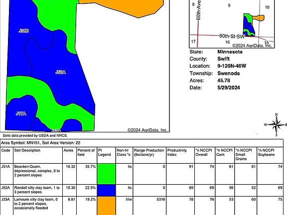The height and width of the screenshot is (215, 287).
Task: Click the 80th St SW road label
Action: point(232,36)
